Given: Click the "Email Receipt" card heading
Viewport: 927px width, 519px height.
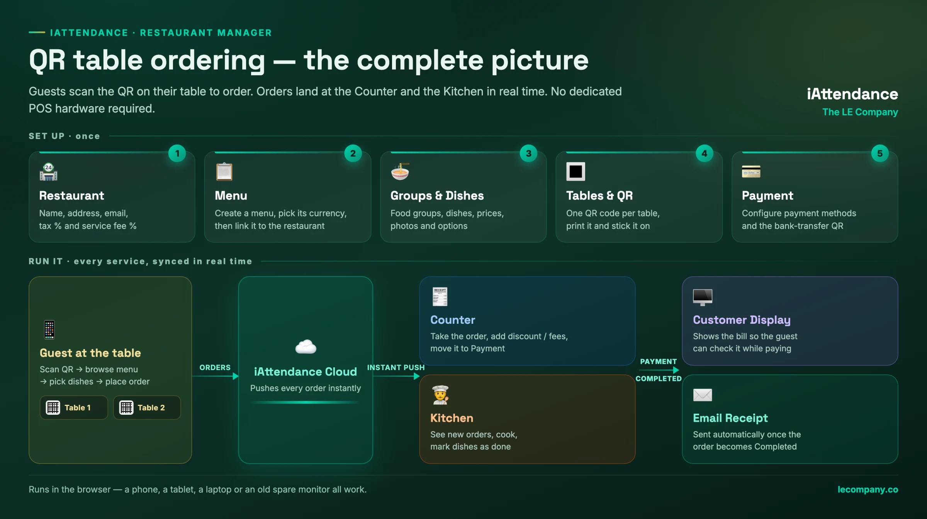Looking at the screenshot, I should 730,418.
